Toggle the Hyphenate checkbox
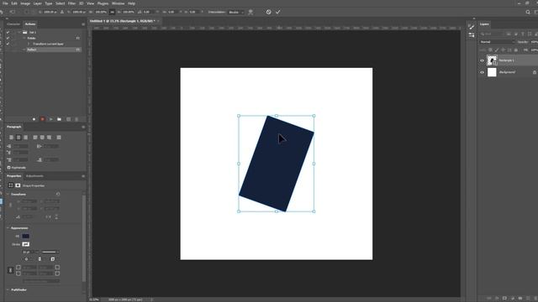Image resolution: width=538 pixels, height=302 pixels. [x=9, y=168]
